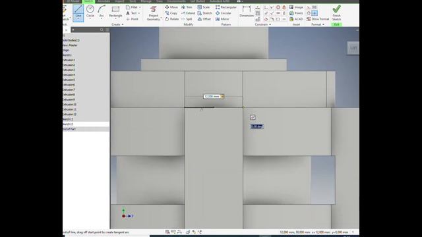The width and height of the screenshot is (422, 237).
Task: Click the Move tool
Action: point(171,7)
